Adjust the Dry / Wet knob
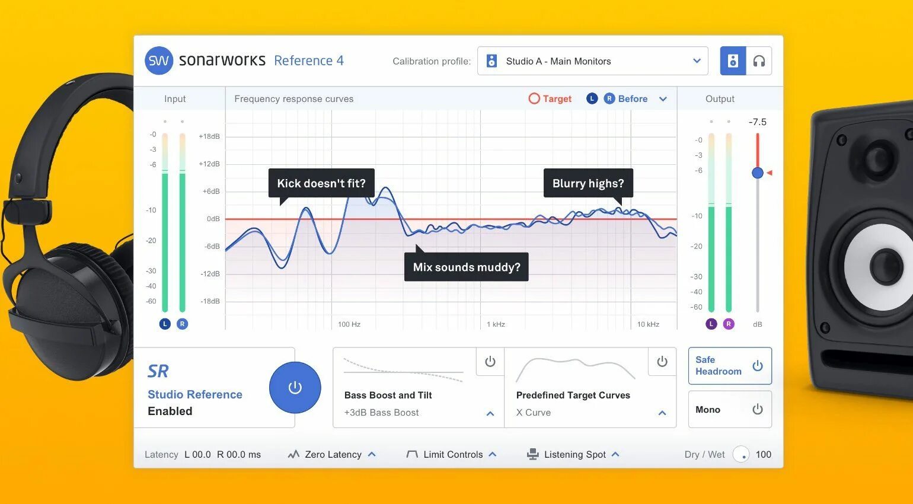 (x=741, y=454)
